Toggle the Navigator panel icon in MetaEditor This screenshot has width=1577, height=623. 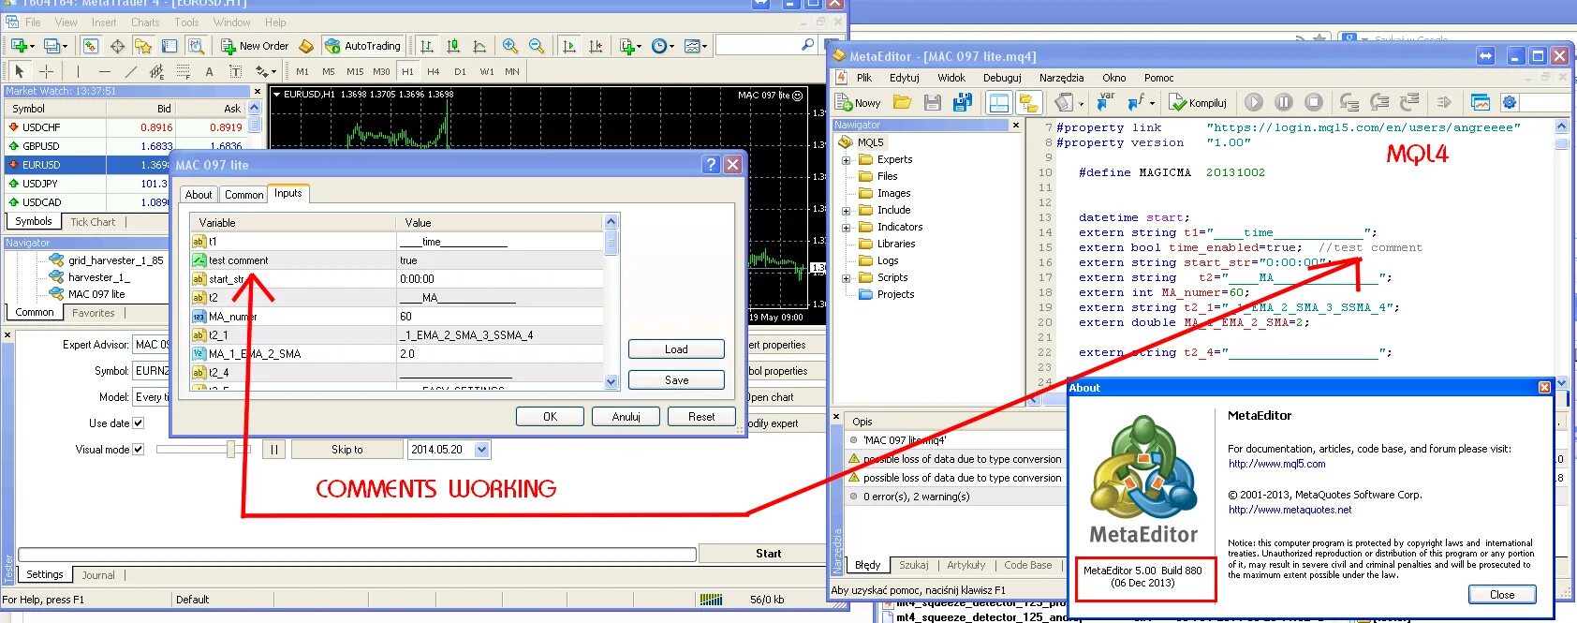click(x=1029, y=102)
